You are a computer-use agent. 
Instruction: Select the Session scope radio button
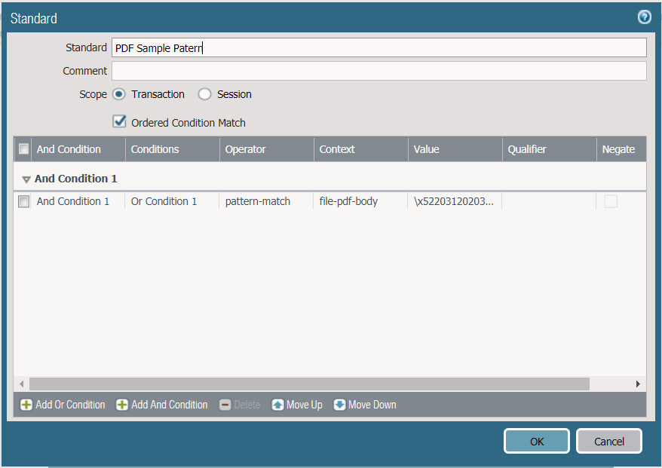204,94
